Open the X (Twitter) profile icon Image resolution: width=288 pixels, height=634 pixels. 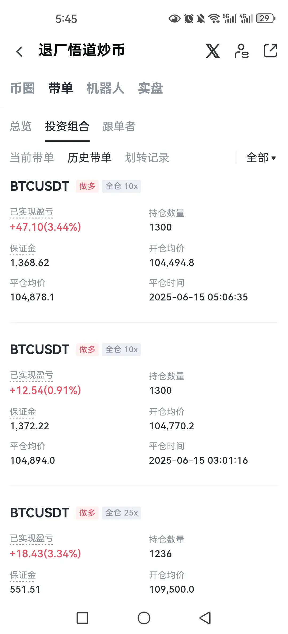pyautogui.click(x=213, y=51)
